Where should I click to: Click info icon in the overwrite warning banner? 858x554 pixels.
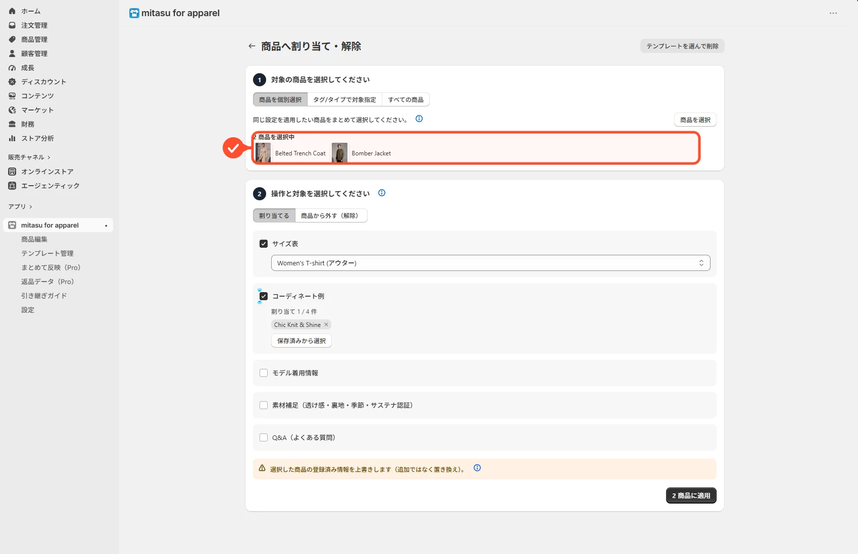tap(477, 468)
